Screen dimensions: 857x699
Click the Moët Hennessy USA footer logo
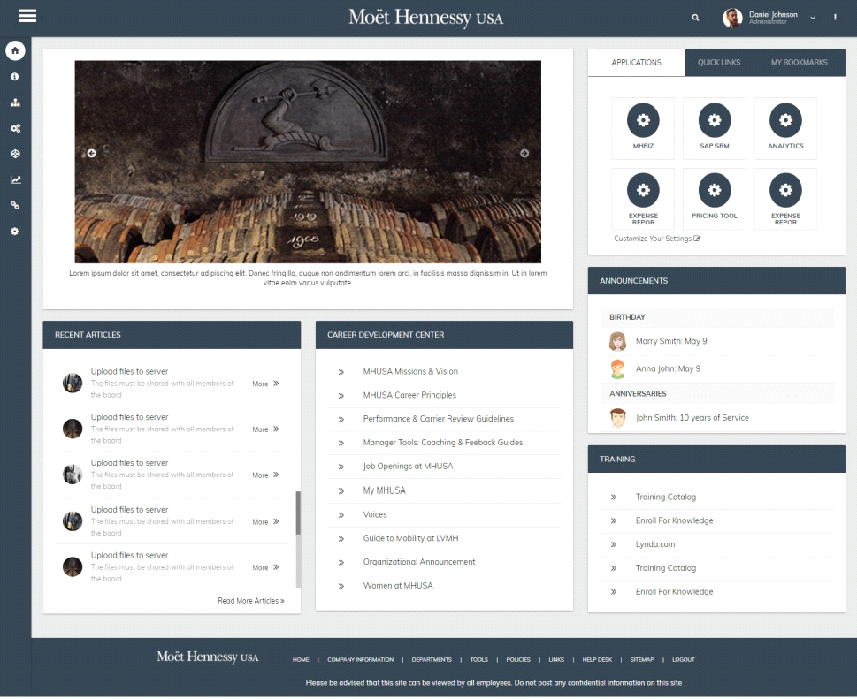pos(208,657)
